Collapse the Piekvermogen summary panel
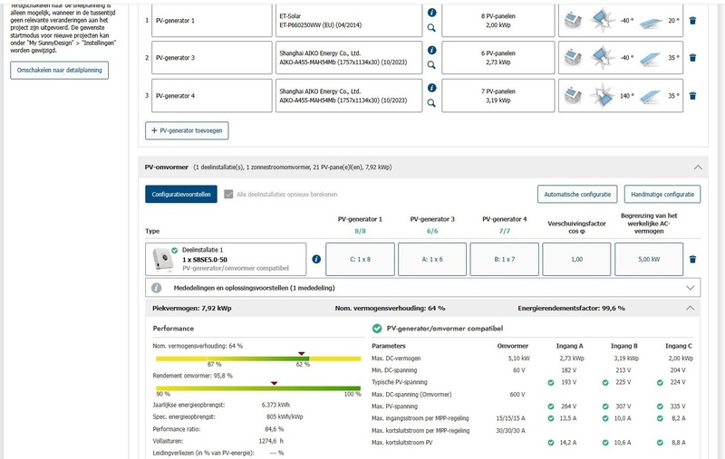This screenshot has height=459, width=725. click(x=692, y=308)
